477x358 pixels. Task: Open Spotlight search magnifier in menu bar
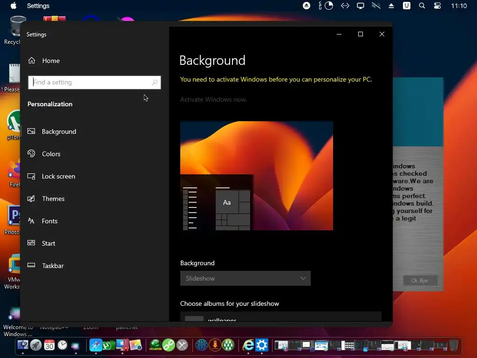tap(422, 6)
